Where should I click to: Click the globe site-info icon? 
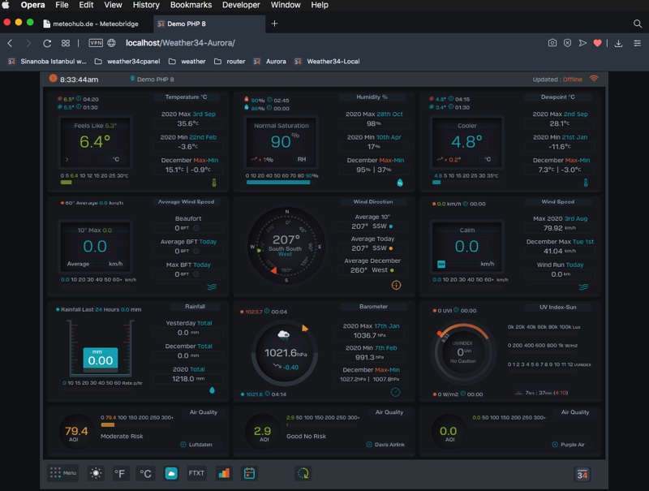[x=111, y=43]
